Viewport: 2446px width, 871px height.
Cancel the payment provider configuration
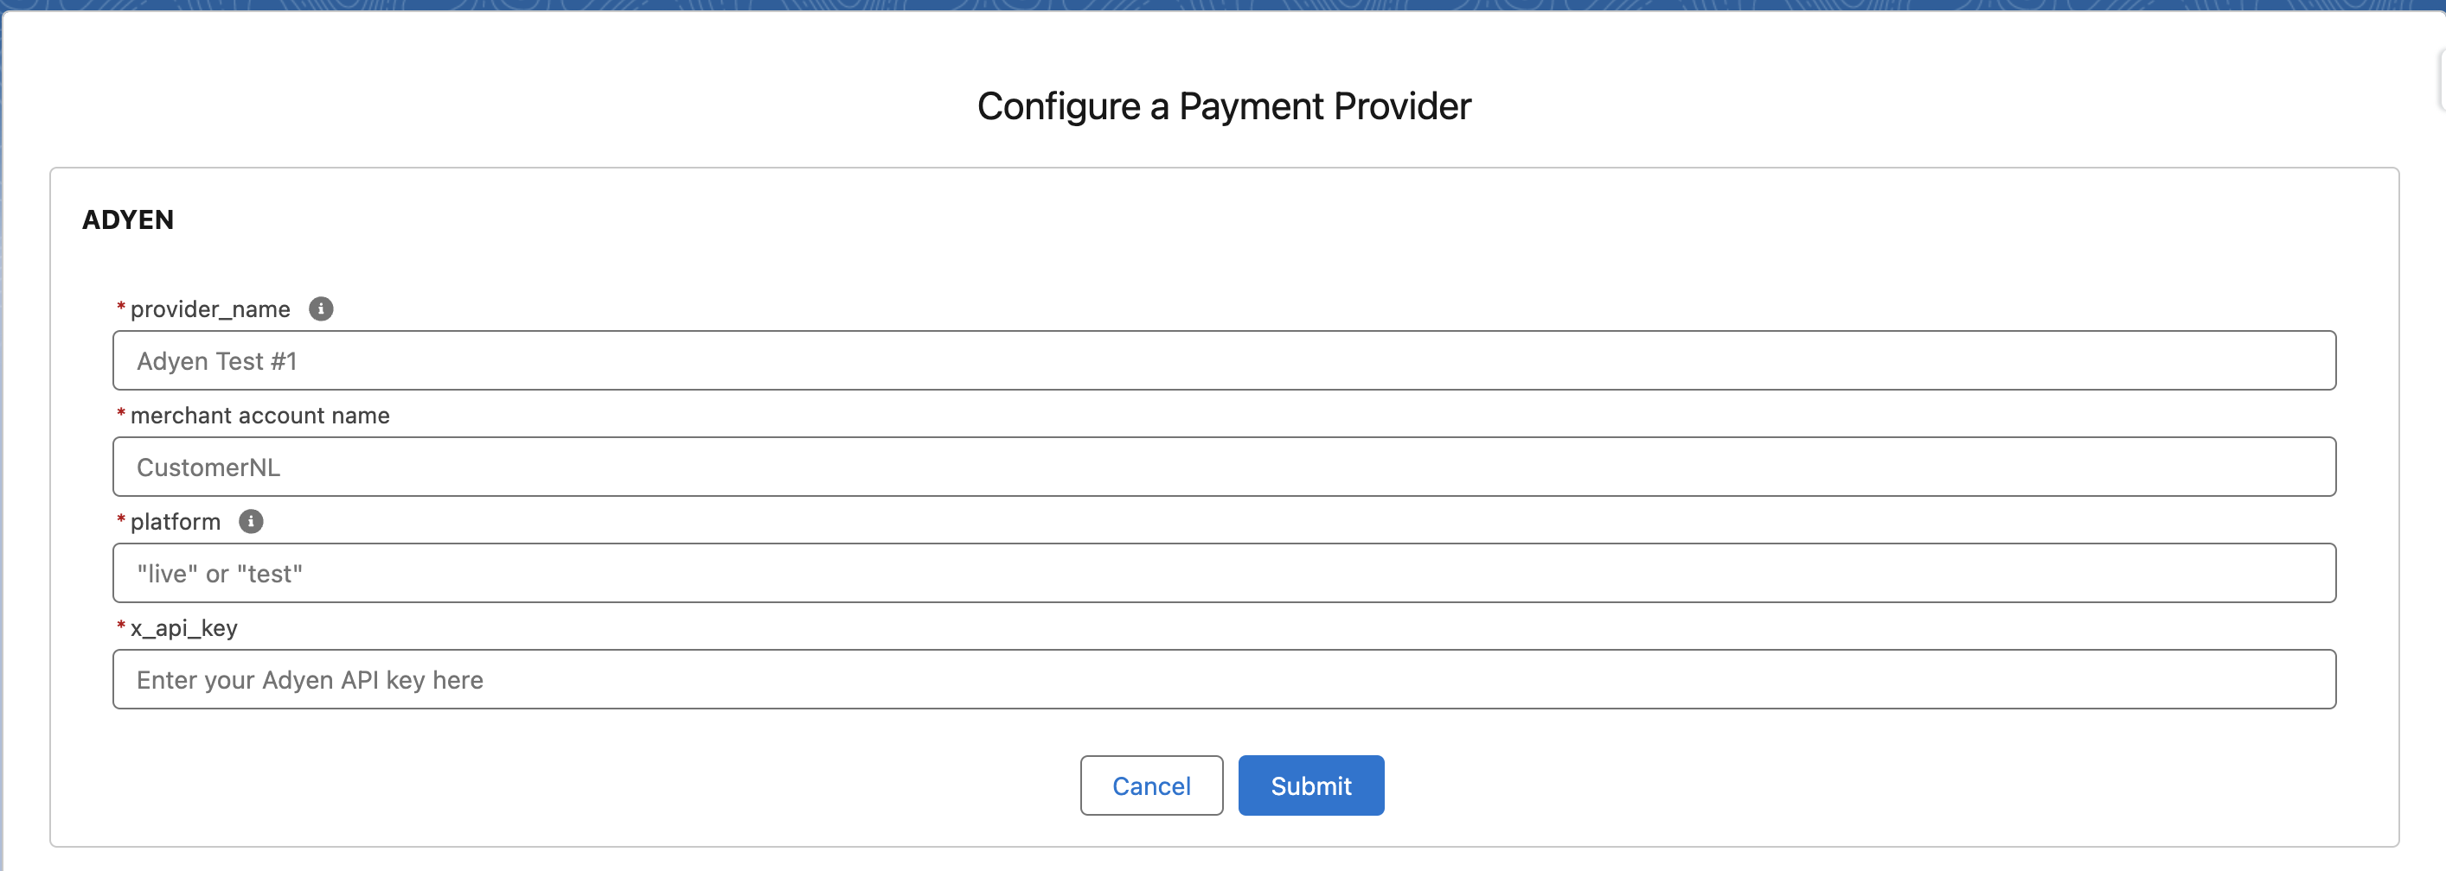(1151, 785)
